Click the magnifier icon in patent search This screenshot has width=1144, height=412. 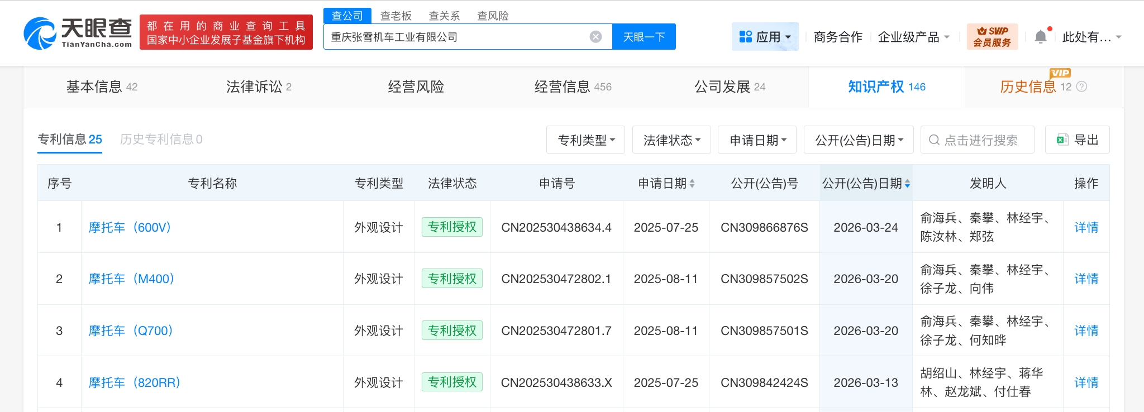pos(934,140)
